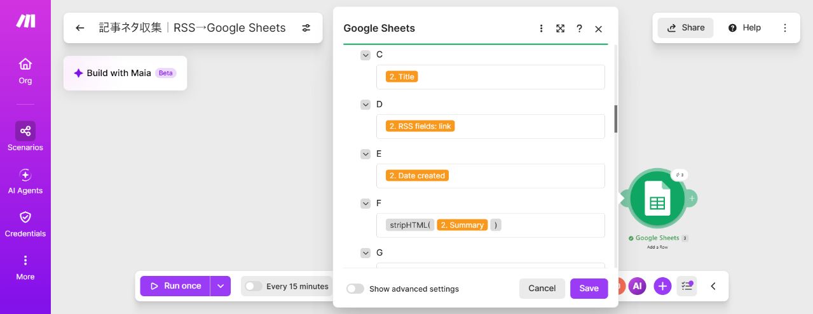The width and height of the screenshot is (813, 314).
Task: Click the Share button
Action: pyautogui.click(x=685, y=28)
